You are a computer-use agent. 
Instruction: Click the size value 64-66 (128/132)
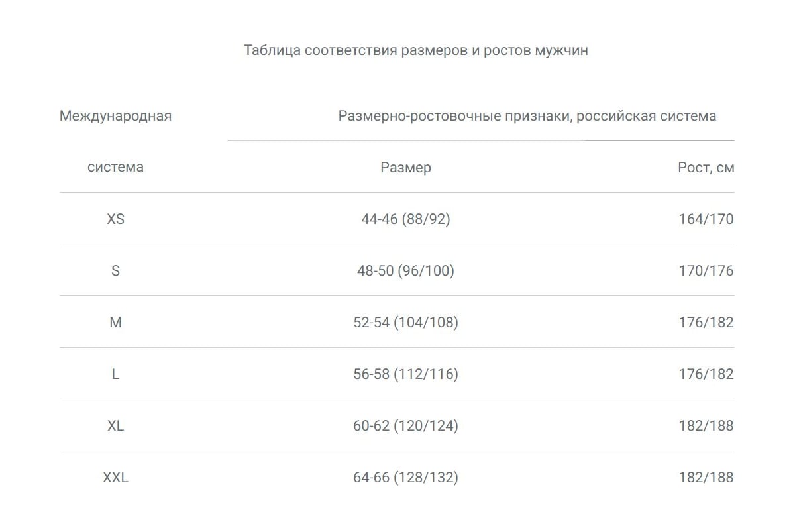tap(405, 478)
